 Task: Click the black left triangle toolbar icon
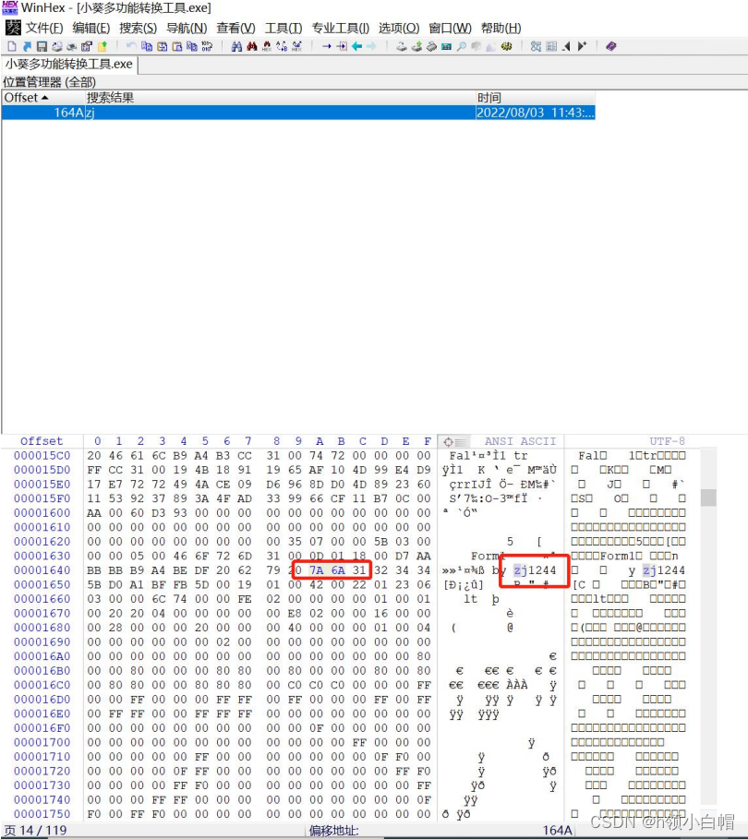[566, 46]
